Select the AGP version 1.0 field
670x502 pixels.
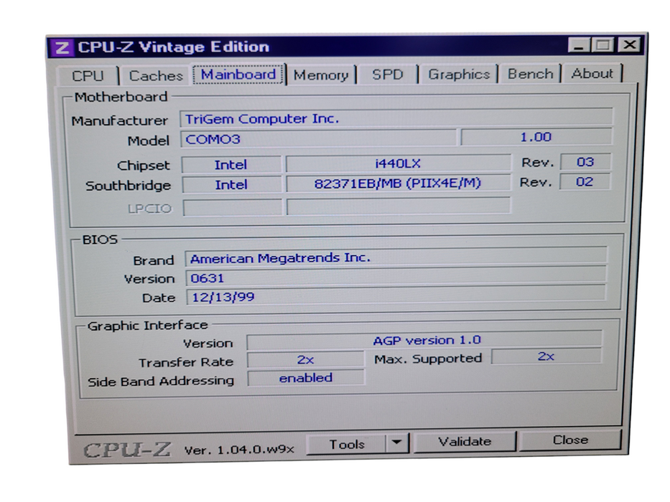424,341
